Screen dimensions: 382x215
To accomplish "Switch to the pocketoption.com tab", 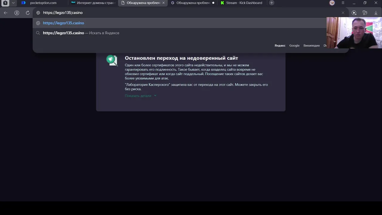I will point(43,3).
